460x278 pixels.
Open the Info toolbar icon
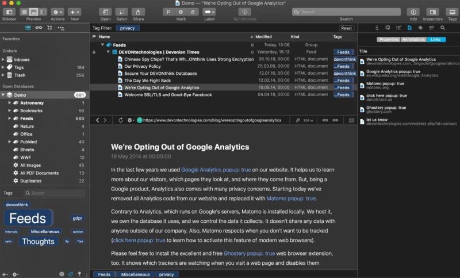click(x=413, y=12)
